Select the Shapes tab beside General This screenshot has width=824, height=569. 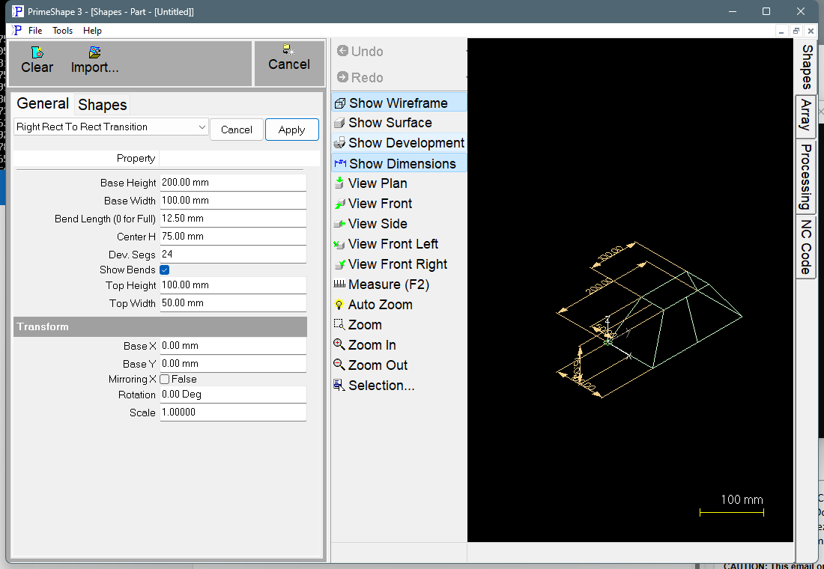(x=103, y=105)
